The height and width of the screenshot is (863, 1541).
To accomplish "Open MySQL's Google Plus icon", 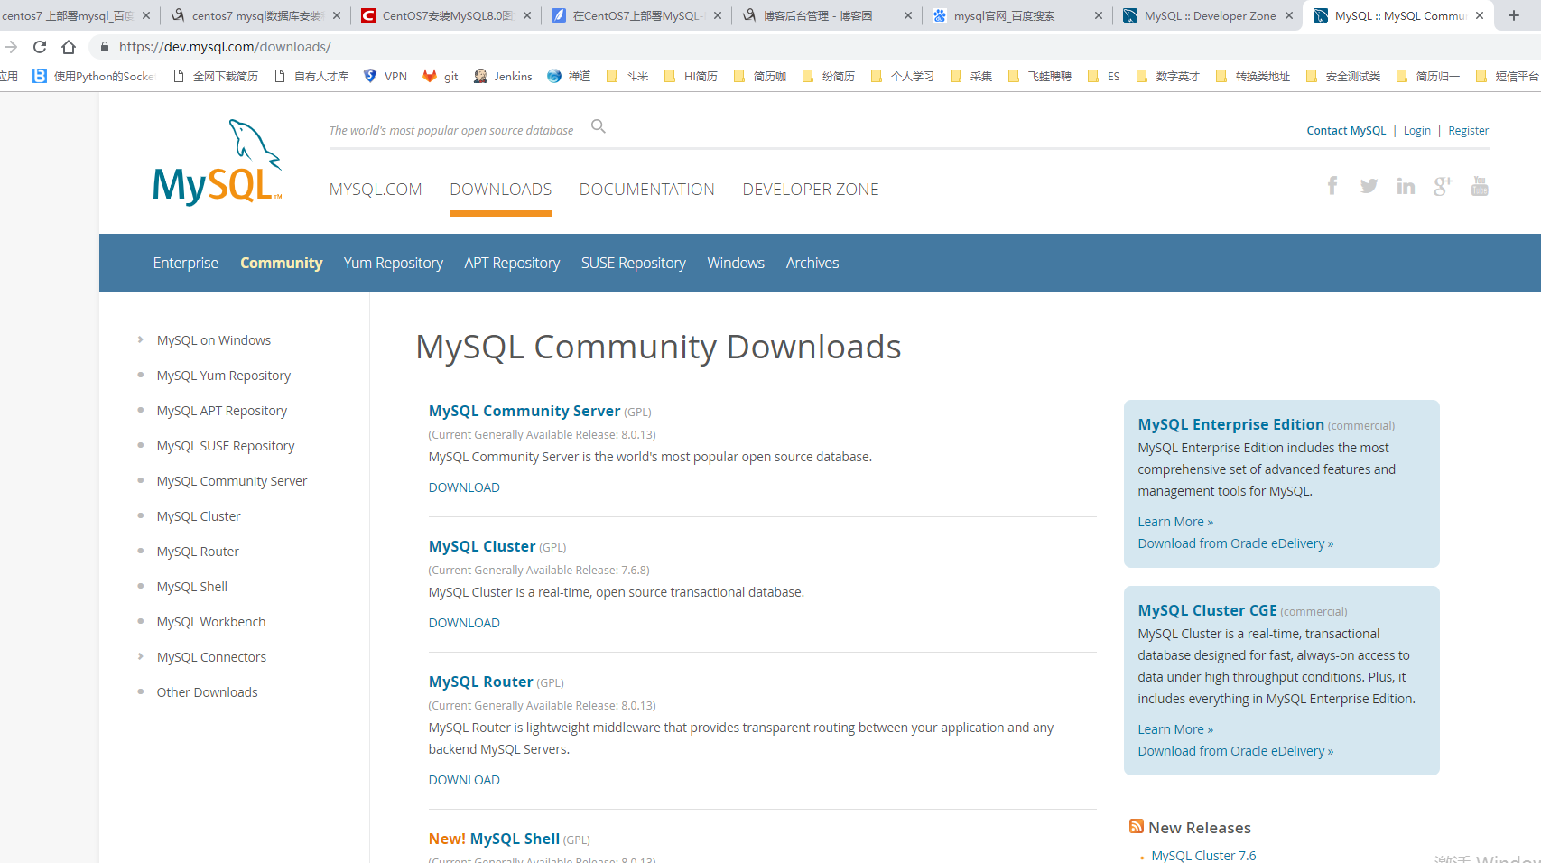I will pyautogui.click(x=1443, y=186).
